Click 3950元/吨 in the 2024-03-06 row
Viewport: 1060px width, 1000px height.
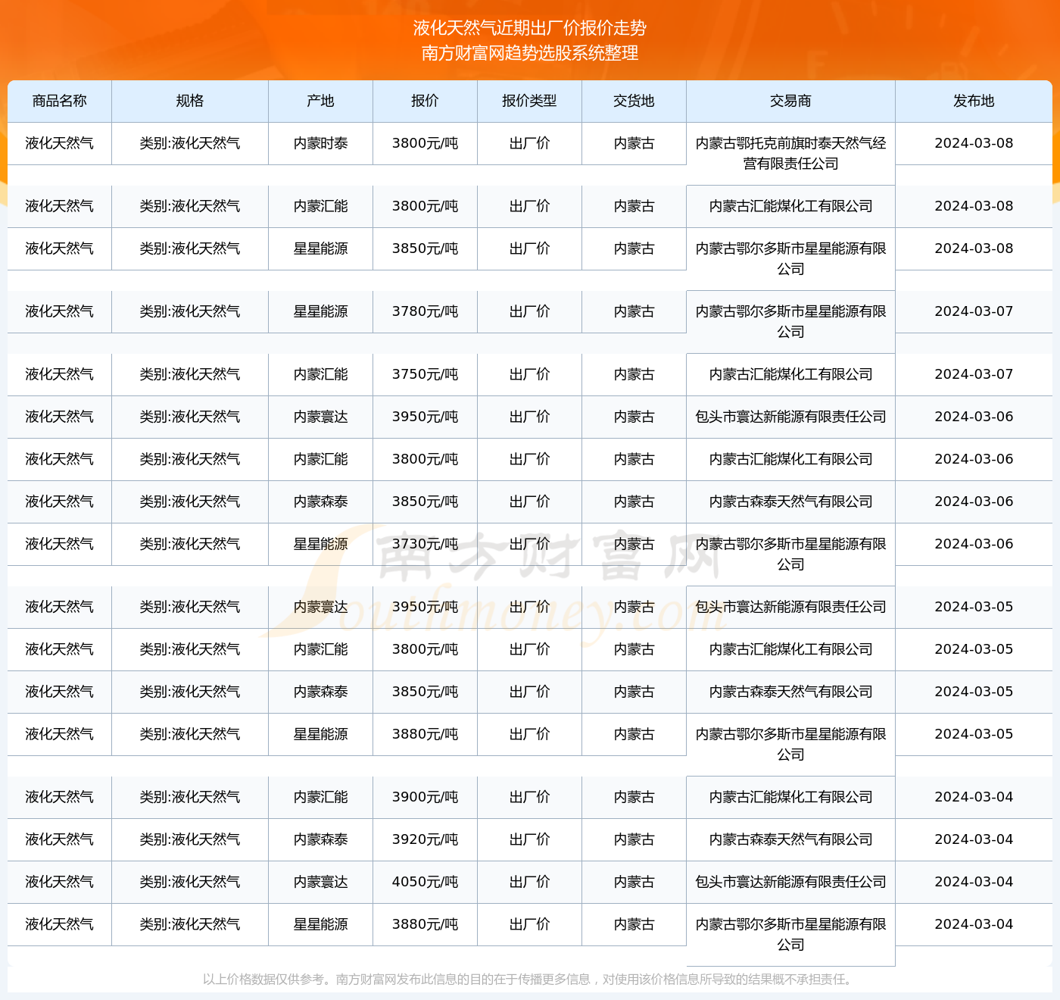coord(426,417)
